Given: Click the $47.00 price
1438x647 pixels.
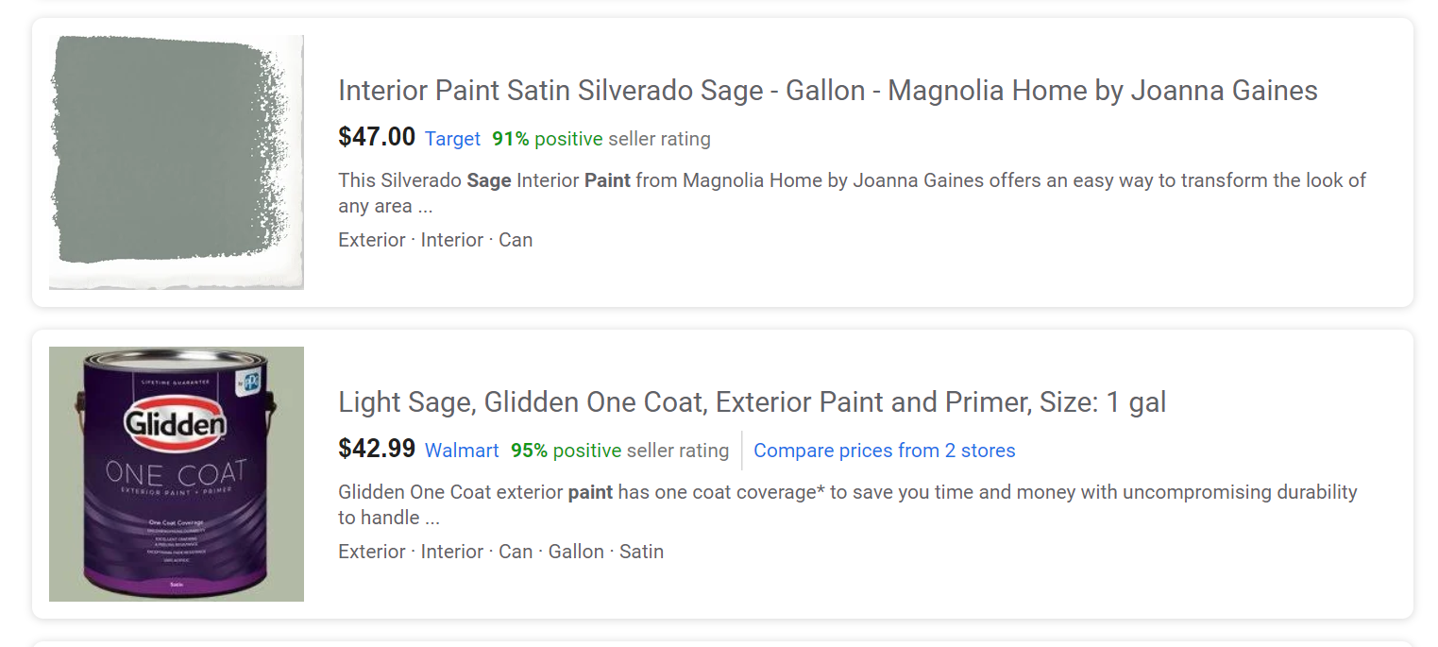Looking at the screenshot, I should (377, 138).
